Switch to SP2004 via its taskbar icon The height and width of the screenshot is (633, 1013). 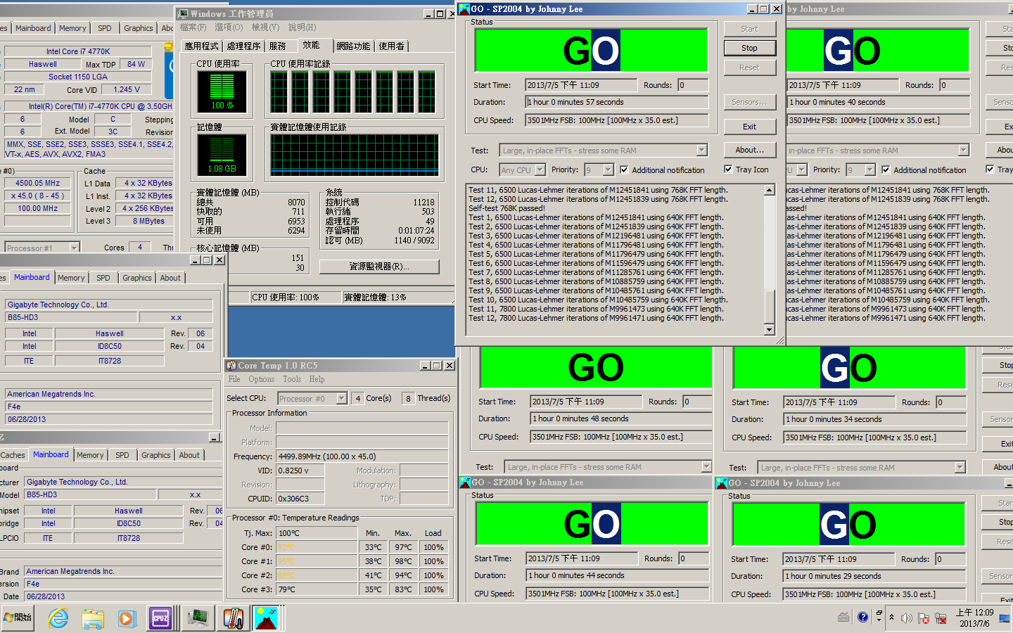[267, 619]
